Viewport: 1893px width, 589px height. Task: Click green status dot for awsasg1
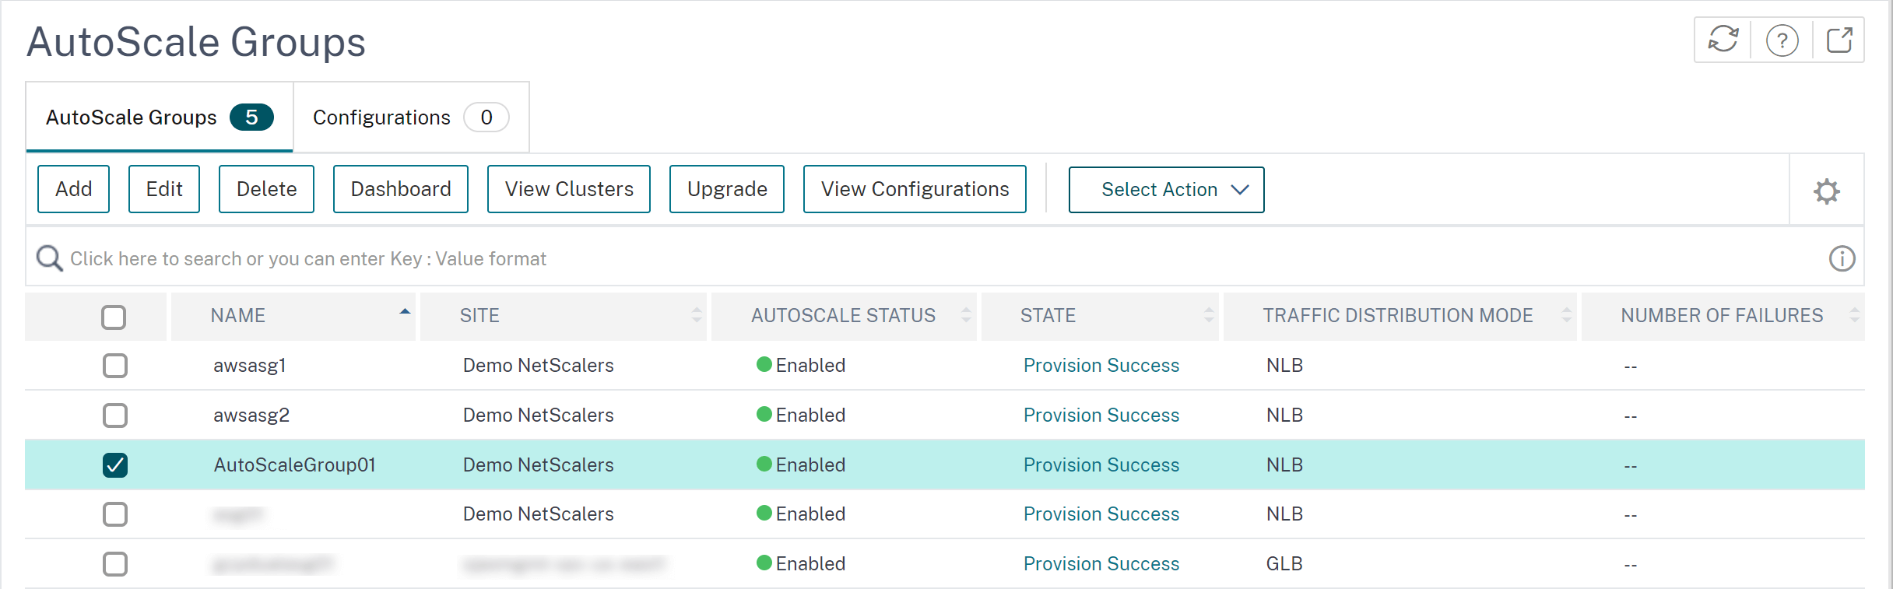click(x=764, y=364)
